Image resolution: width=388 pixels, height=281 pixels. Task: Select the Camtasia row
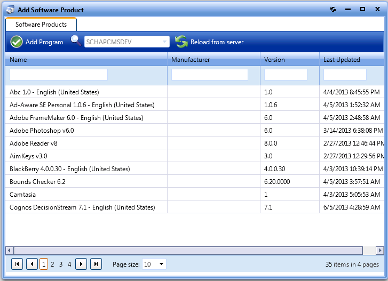[22, 194]
